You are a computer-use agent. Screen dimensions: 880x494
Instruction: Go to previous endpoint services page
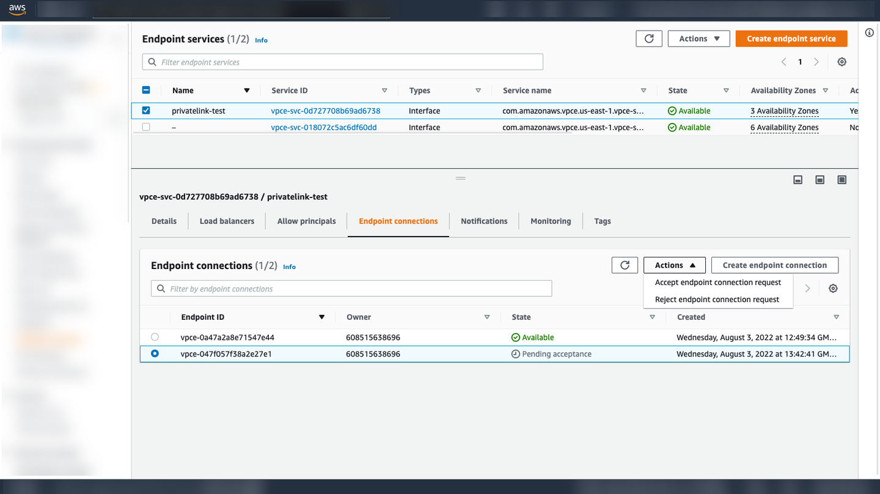784,62
